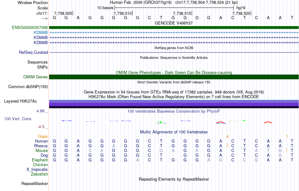
Task: Open Multiz Alignments of 100 Vertebrates title
Action: pos(174,132)
